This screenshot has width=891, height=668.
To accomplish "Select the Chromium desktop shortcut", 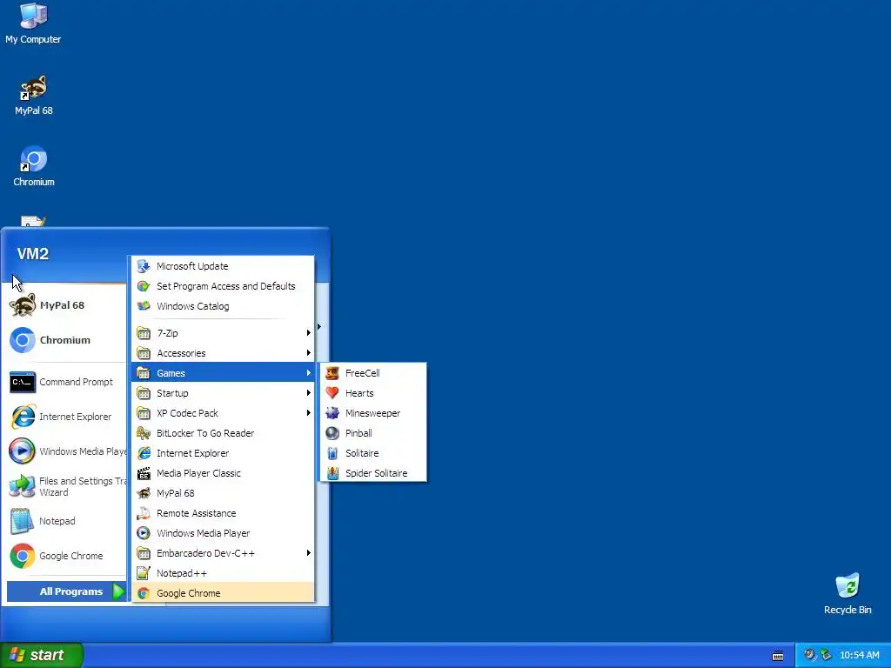I will (34, 166).
